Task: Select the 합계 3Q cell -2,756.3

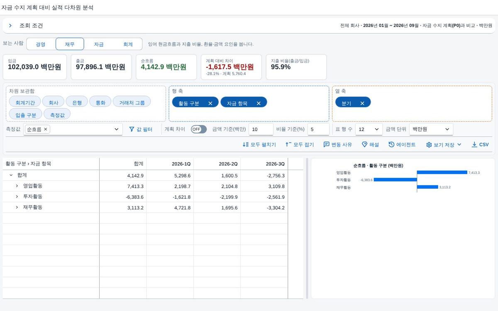Action: point(264,175)
